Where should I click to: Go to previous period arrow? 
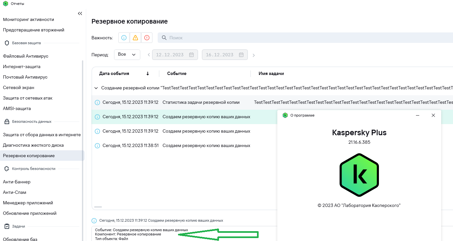(149, 55)
